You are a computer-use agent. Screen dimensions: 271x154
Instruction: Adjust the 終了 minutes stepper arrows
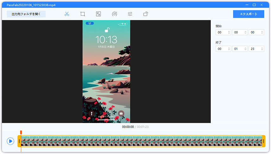[x=245, y=49]
